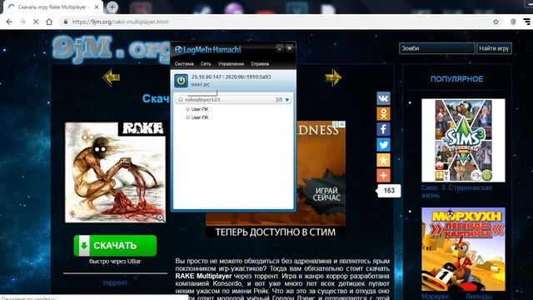Click the Hamachi IP address text
The width and height of the screenshot is (533, 300).
(x=231, y=77)
